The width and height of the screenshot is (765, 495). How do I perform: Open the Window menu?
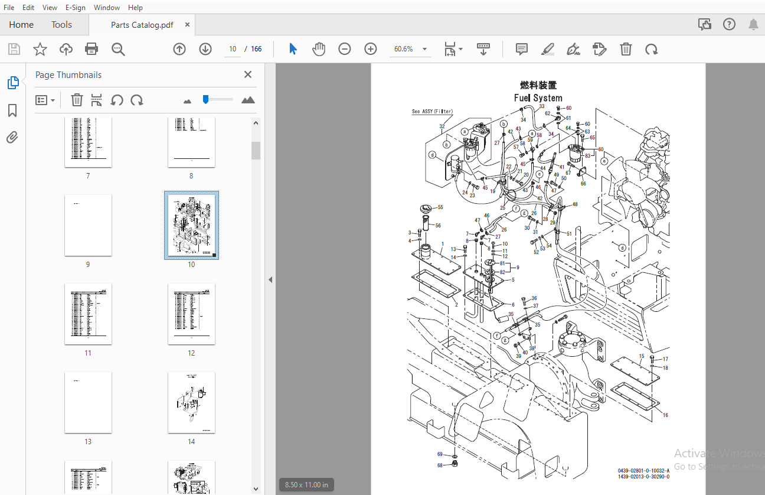point(107,7)
